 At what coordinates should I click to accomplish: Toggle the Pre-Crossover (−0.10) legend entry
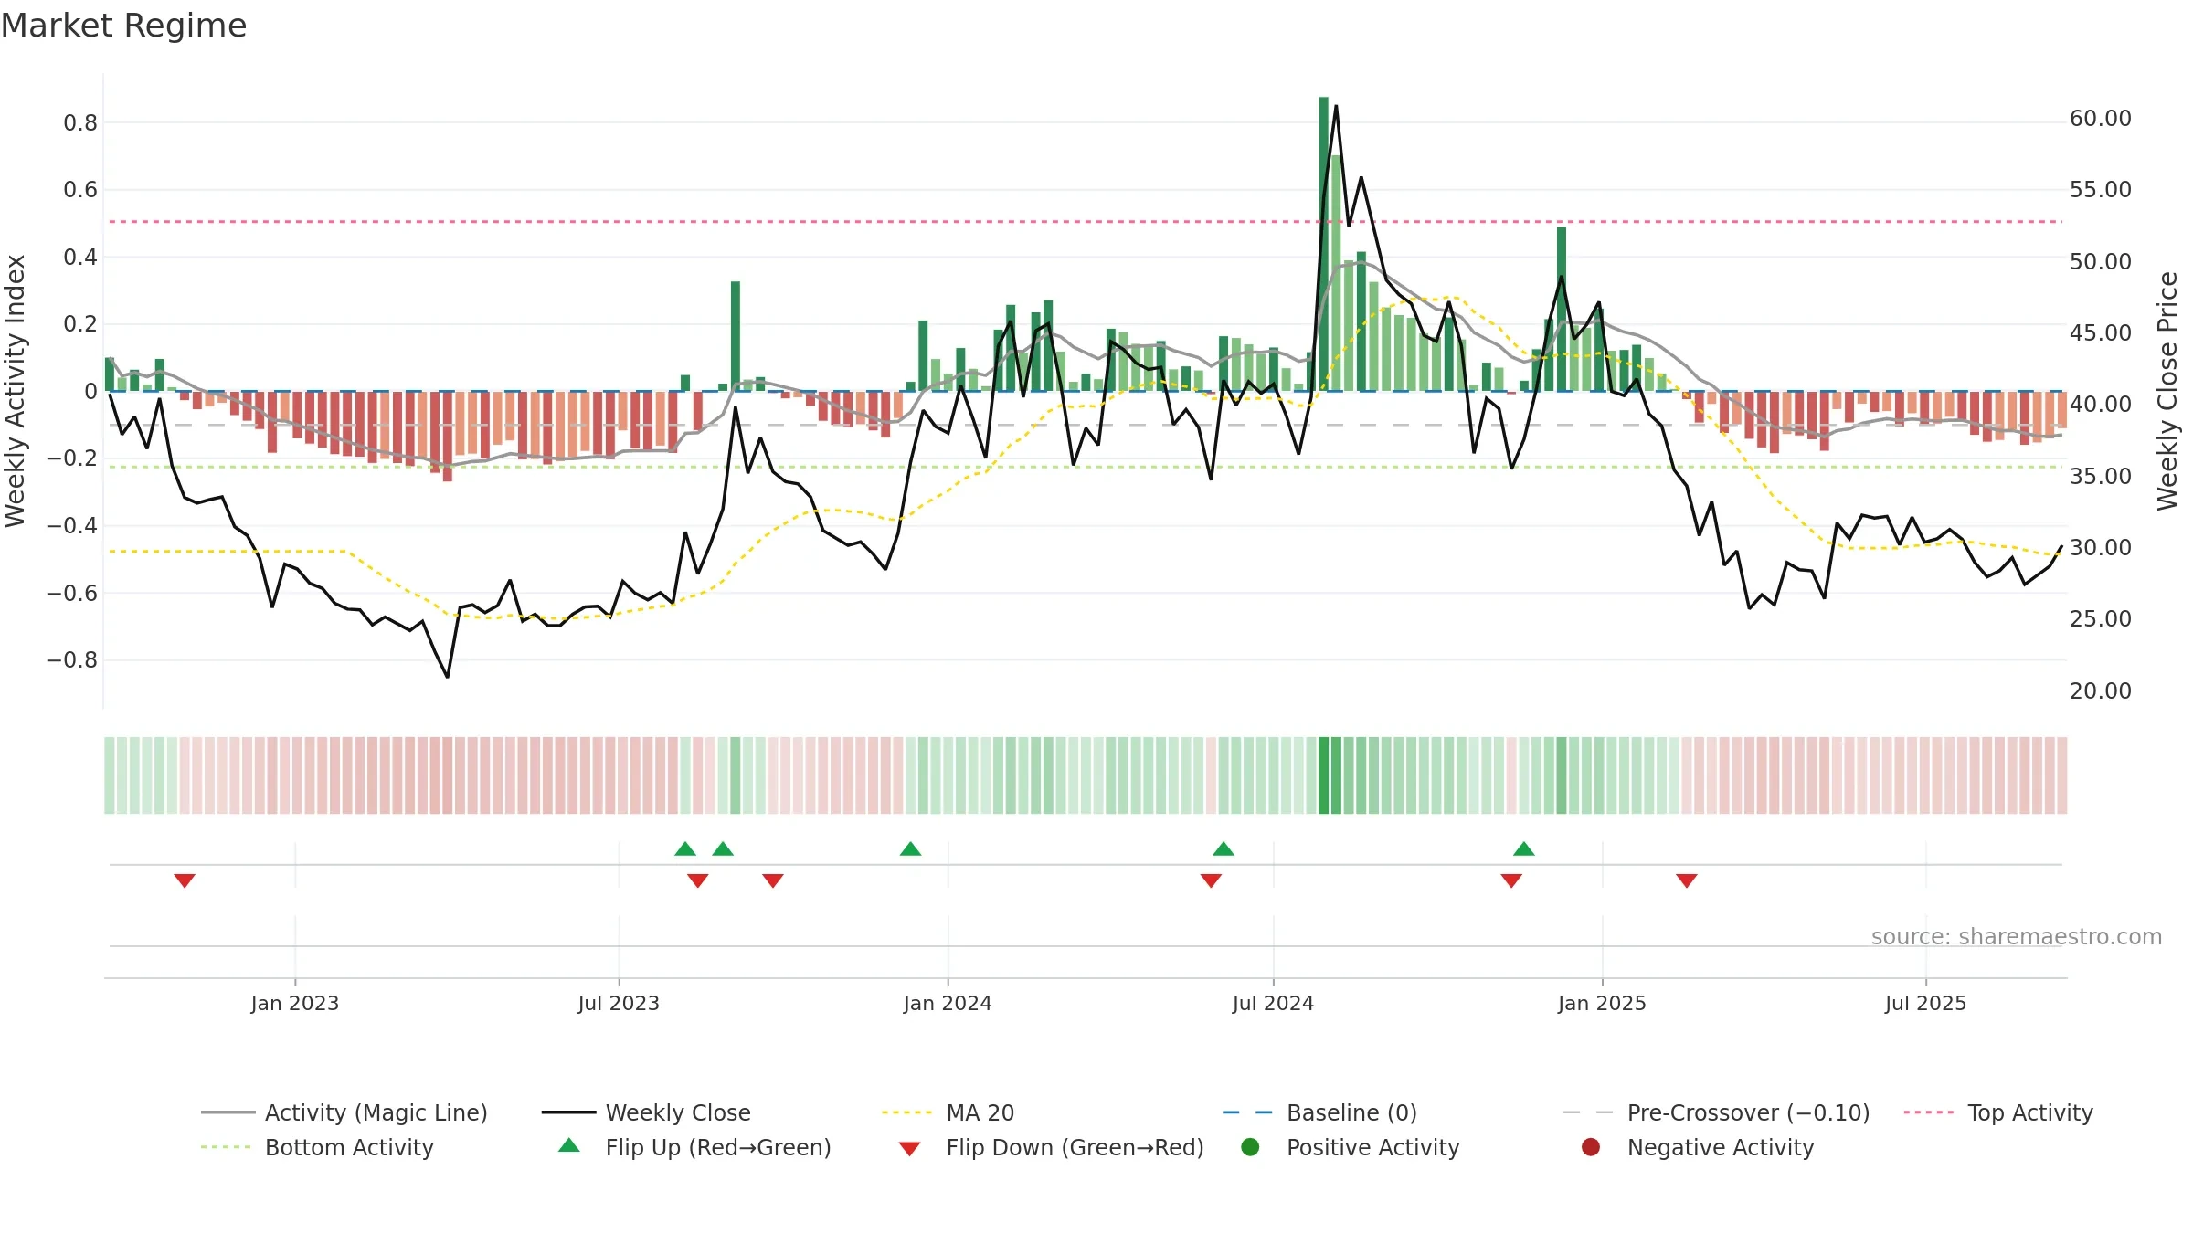click(x=1717, y=1112)
